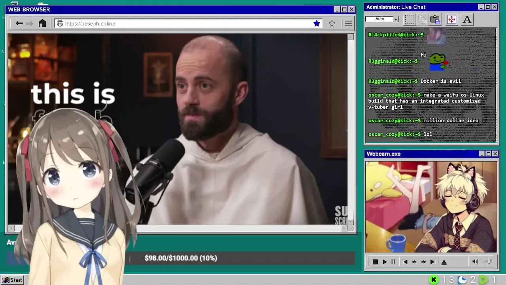Click the Paste icon in Live Chat toolbar

point(435,19)
